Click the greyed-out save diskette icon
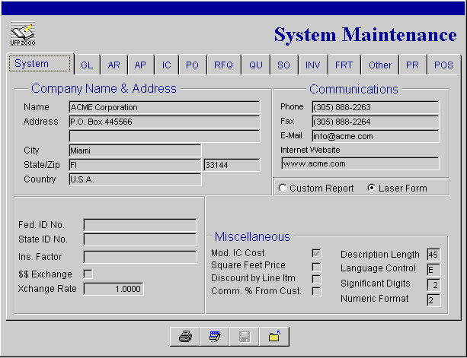 (x=245, y=337)
